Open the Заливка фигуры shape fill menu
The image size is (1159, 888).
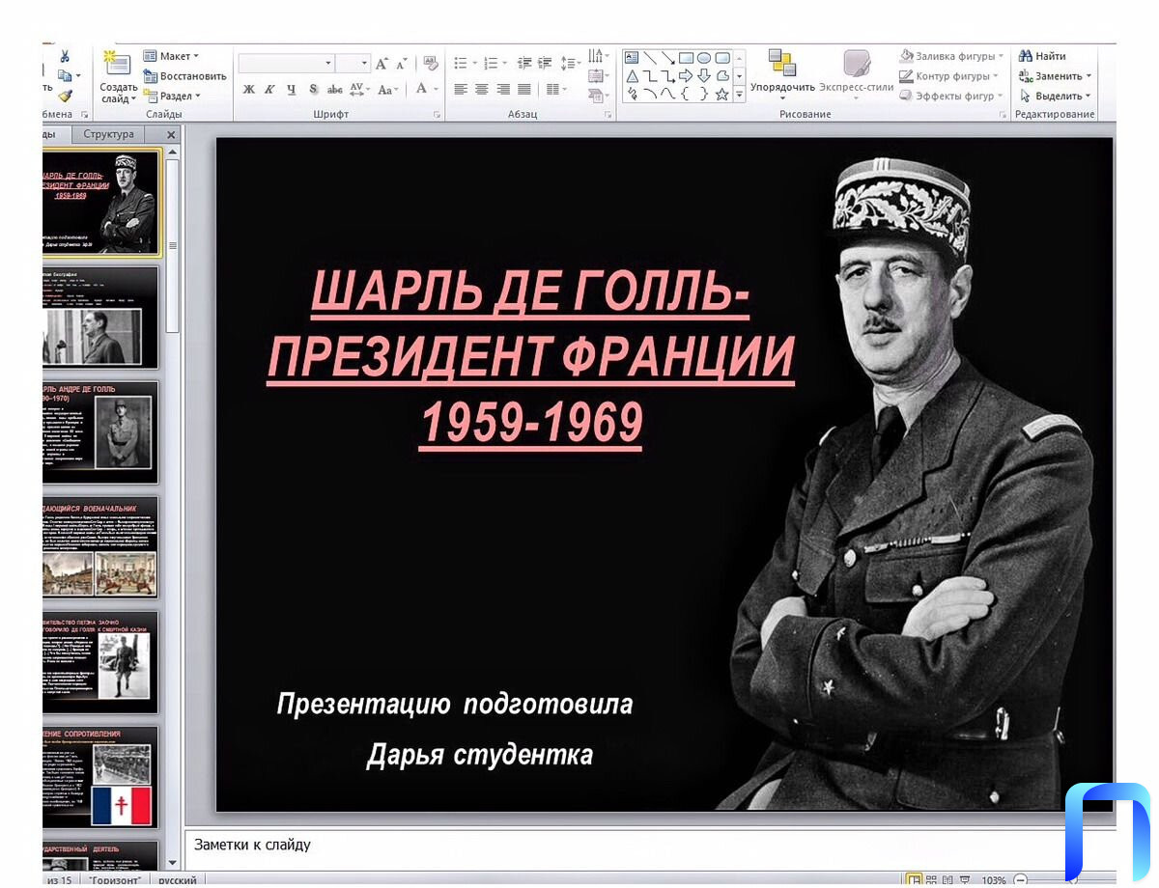pyautogui.click(x=952, y=56)
